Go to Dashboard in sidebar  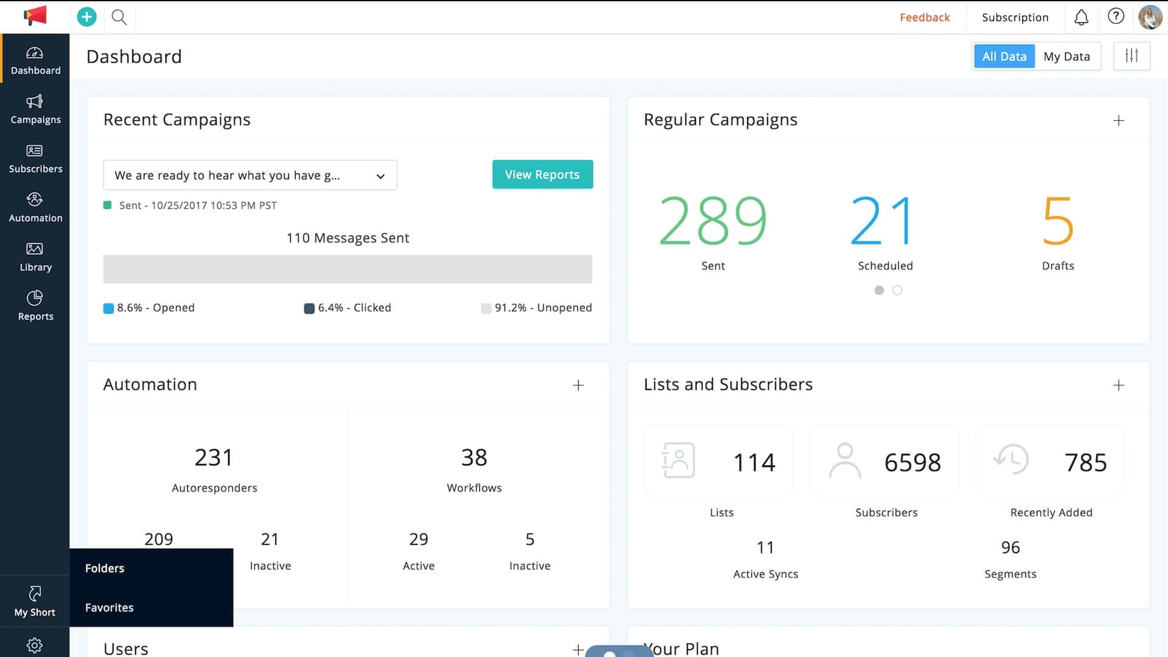tap(35, 61)
